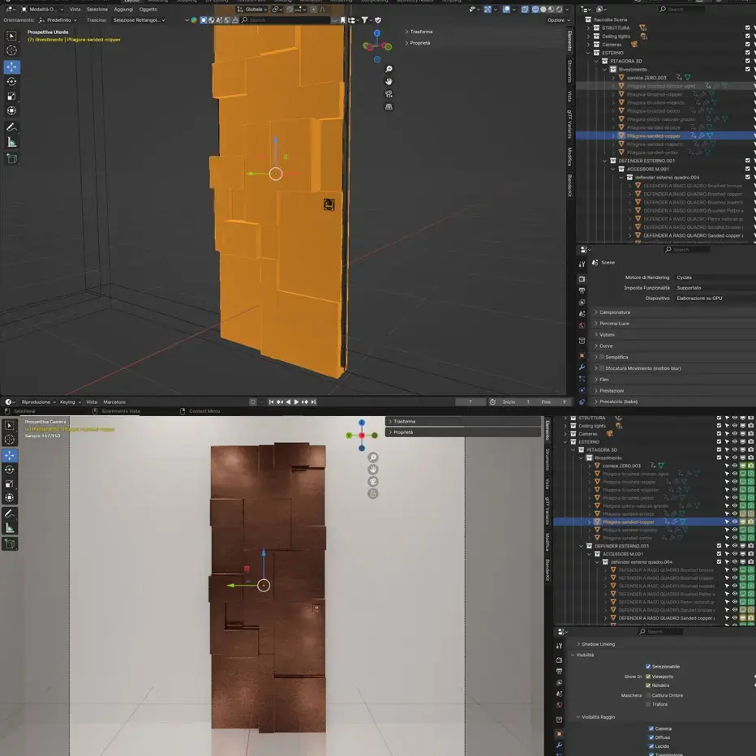Image resolution: width=756 pixels, height=756 pixels.
Task: Toggle the Viewports checkbox under Show In
Action: coord(648,677)
